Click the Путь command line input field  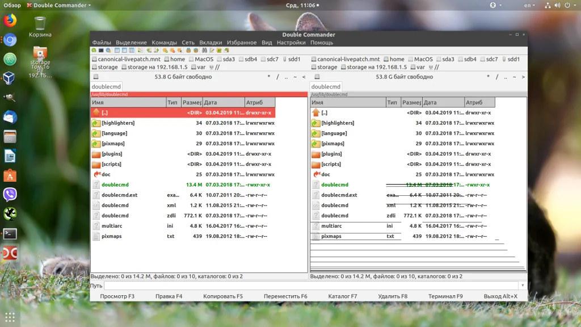[x=310, y=286]
